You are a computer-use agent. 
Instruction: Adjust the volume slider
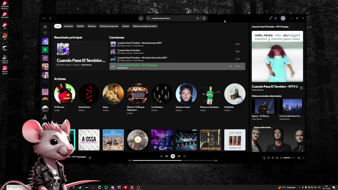point(290,158)
